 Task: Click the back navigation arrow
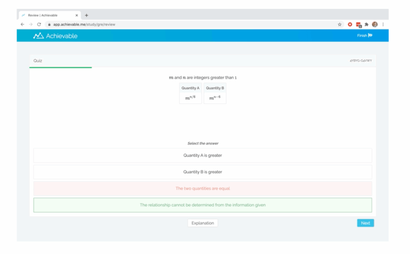[x=22, y=24]
